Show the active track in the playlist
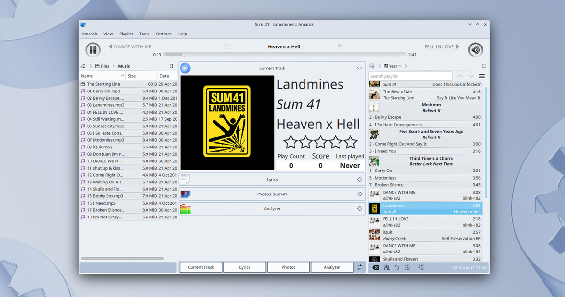This screenshot has width=565, height=297. click(x=407, y=267)
